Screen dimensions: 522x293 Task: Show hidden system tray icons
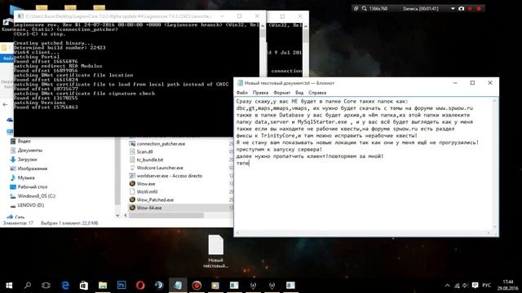(447, 286)
